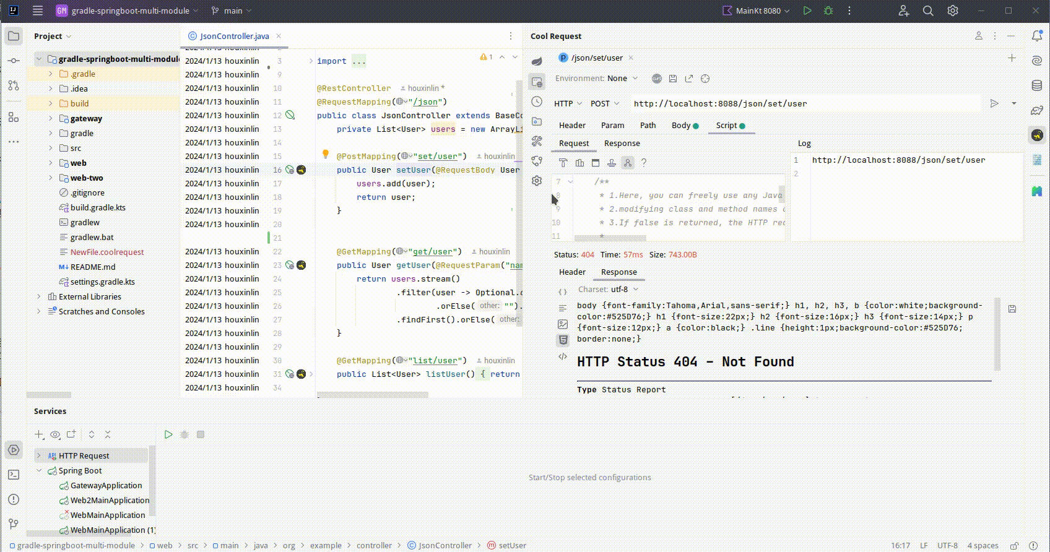Click the request URL input field
Viewport: 1050px width, 552px height.
click(x=806, y=103)
